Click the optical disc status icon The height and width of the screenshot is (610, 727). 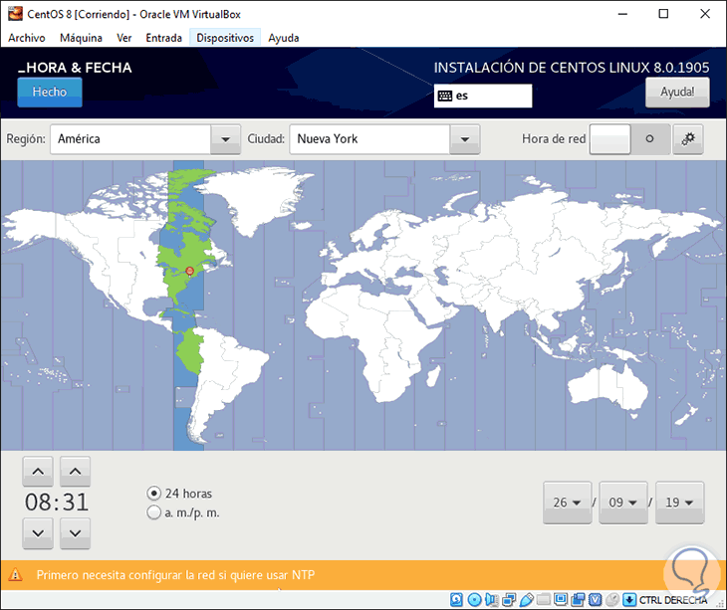474,600
